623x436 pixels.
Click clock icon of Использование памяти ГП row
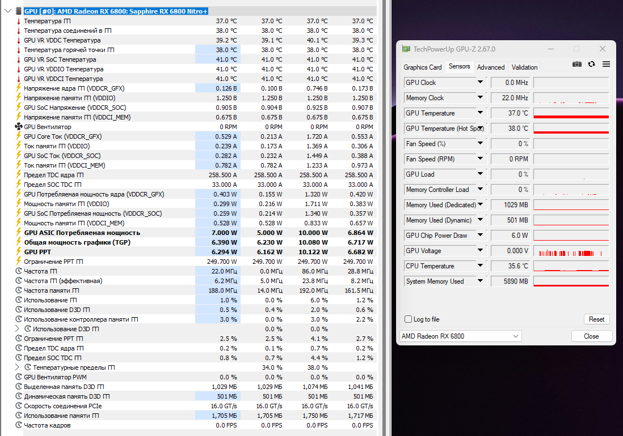[x=18, y=416]
